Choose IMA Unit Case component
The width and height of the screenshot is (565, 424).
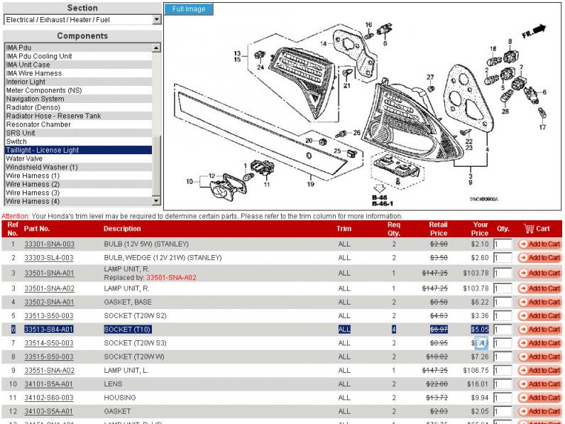78,65
